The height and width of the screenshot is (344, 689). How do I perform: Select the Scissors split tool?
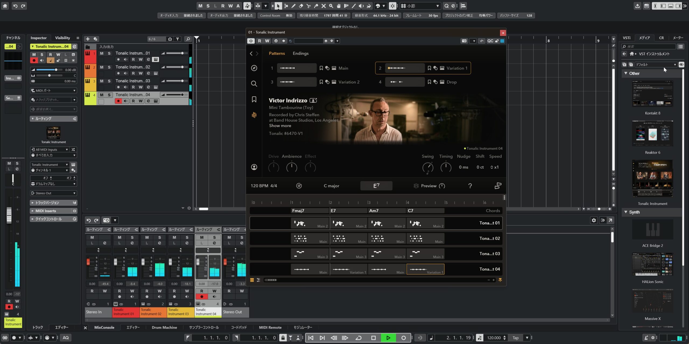(x=308, y=6)
